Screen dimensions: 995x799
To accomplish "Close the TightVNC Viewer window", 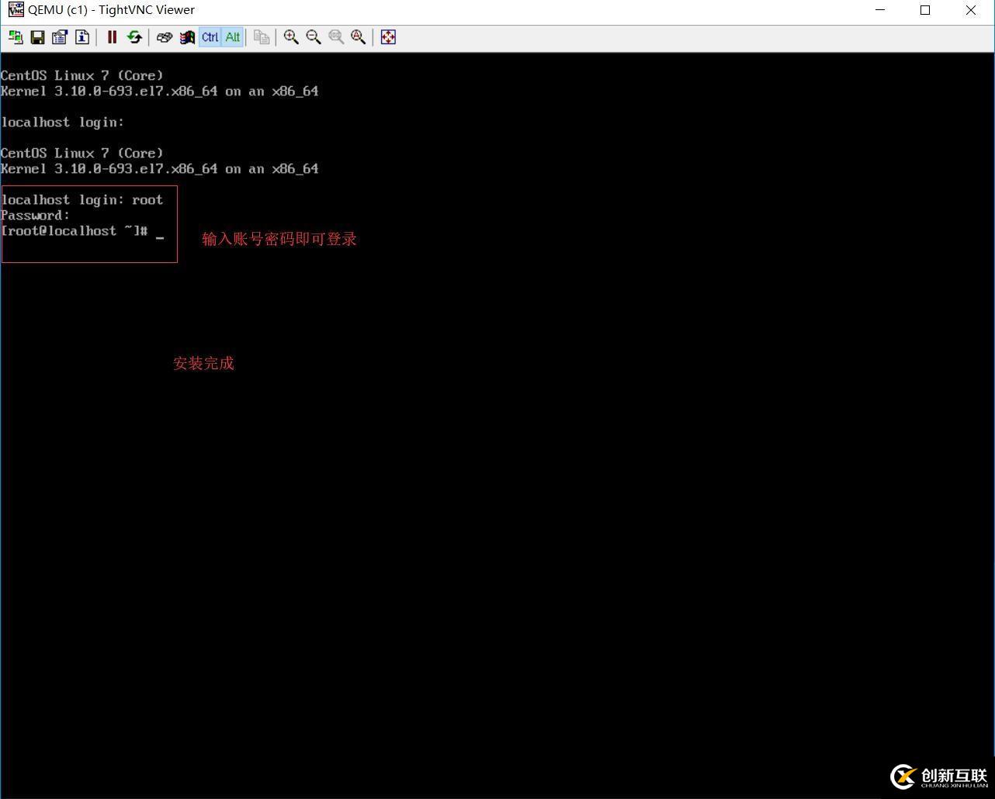I will [971, 10].
